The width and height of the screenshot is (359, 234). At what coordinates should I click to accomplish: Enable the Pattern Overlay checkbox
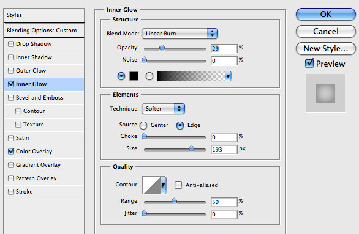coord(11,178)
